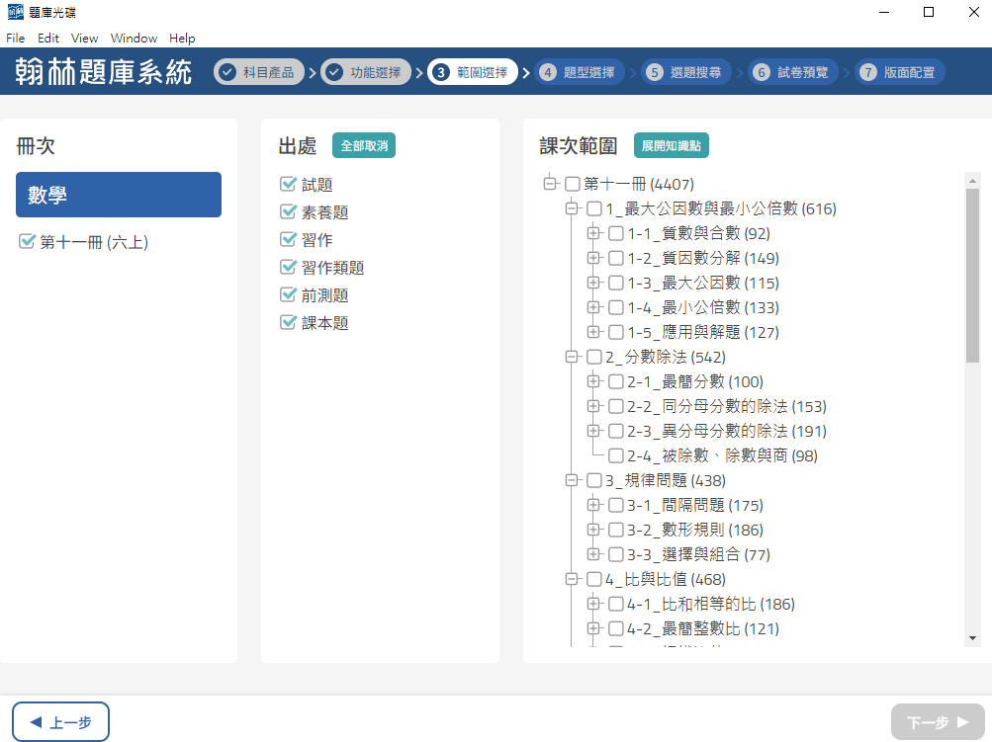Jump to step 5 選題搜尋
Viewport: 992px width, 742px height.
[x=680, y=72]
